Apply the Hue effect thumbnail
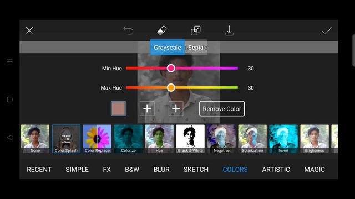Screen dimensions: 355x199 159,139
